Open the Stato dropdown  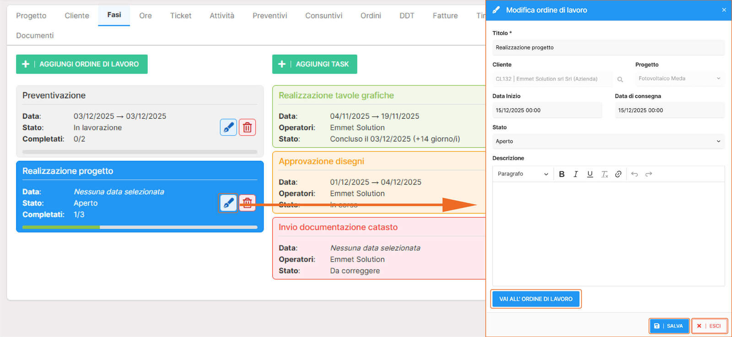click(x=608, y=142)
